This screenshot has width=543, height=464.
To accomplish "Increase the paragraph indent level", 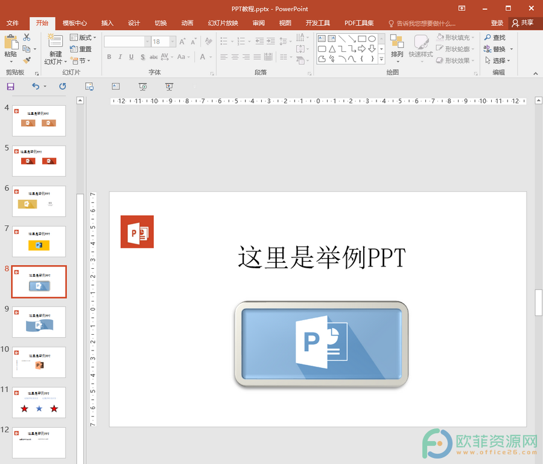I will (271, 42).
